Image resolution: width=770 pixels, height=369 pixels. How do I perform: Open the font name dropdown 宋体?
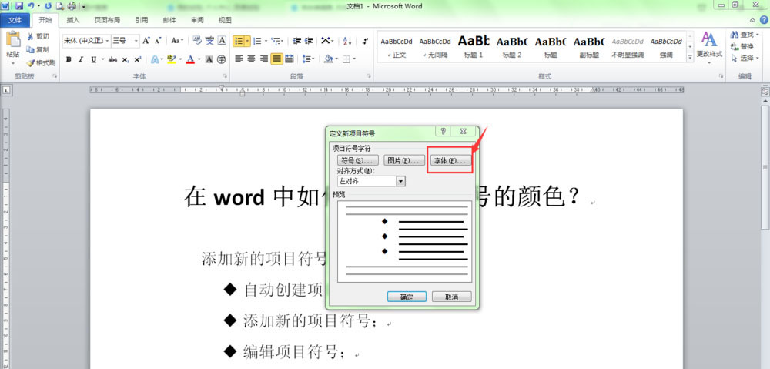(x=107, y=41)
